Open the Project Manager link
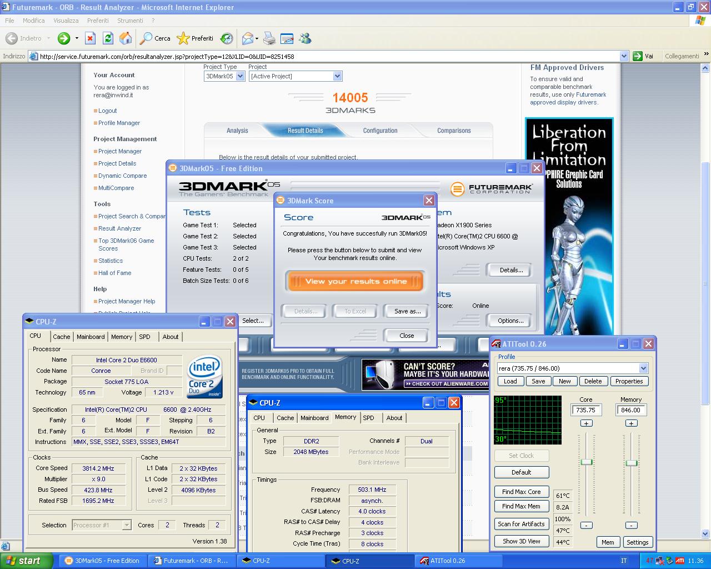Image resolution: width=711 pixels, height=569 pixels. (x=120, y=151)
